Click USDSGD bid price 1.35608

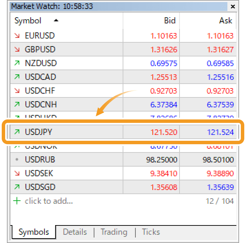(x=164, y=187)
